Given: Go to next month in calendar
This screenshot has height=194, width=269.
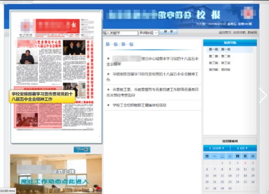Looking at the screenshot, I should tap(247, 148).
